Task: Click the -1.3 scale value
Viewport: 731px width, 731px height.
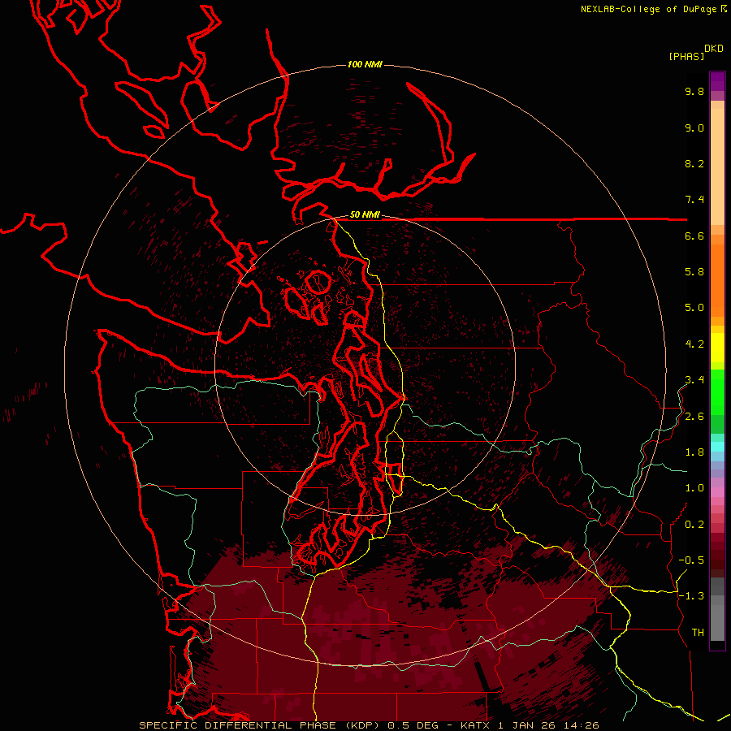Action: 691,597
